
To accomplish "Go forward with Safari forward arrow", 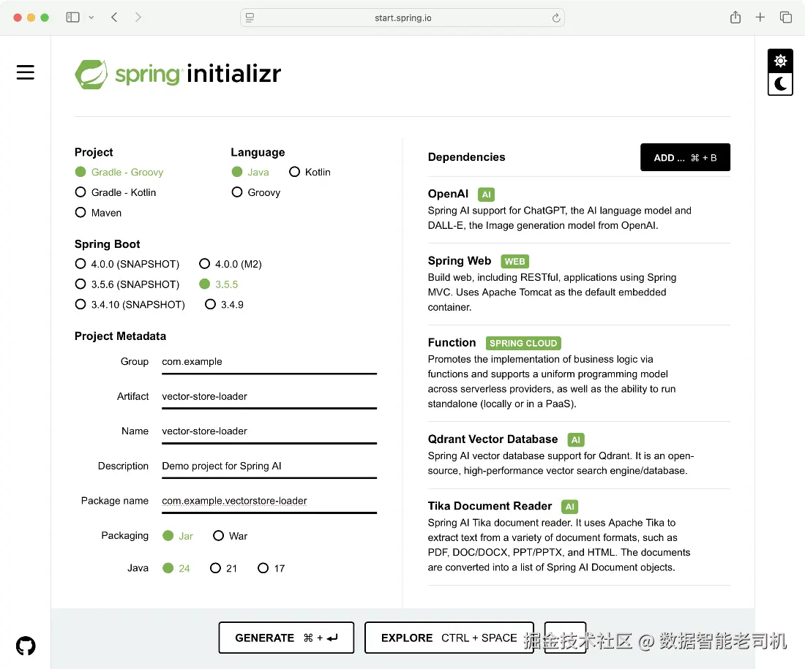I will pos(138,18).
